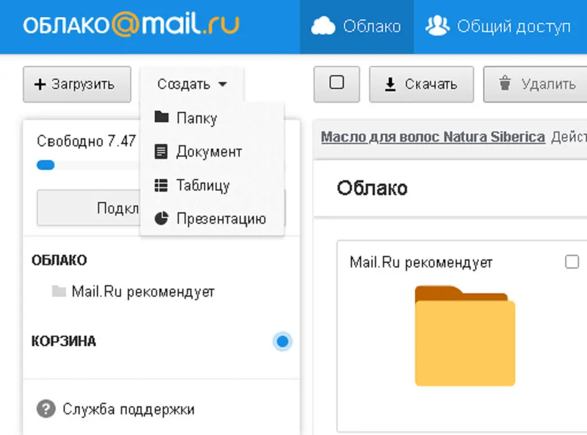The width and height of the screenshot is (587, 435).
Task: Click the pie-chart icon beside Презентацию
Action: pos(162,218)
